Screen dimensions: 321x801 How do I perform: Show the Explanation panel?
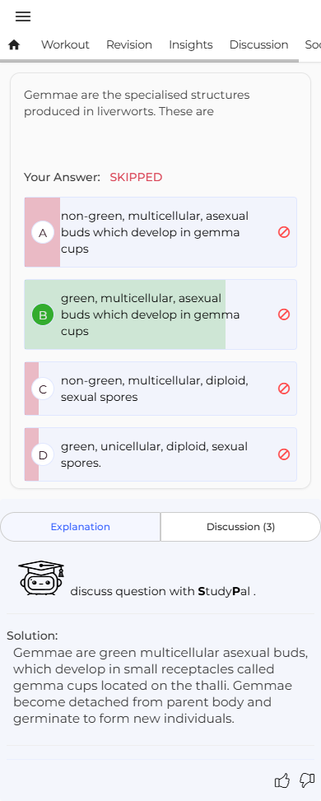[x=81, y=527]
